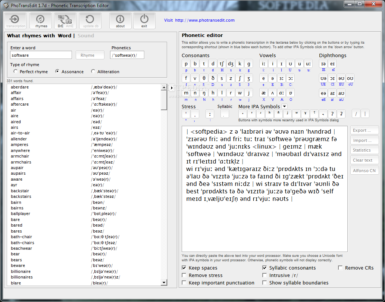
Task: Enable the Intrusive /r/ checkbox
Action: (x=280, y=275)
